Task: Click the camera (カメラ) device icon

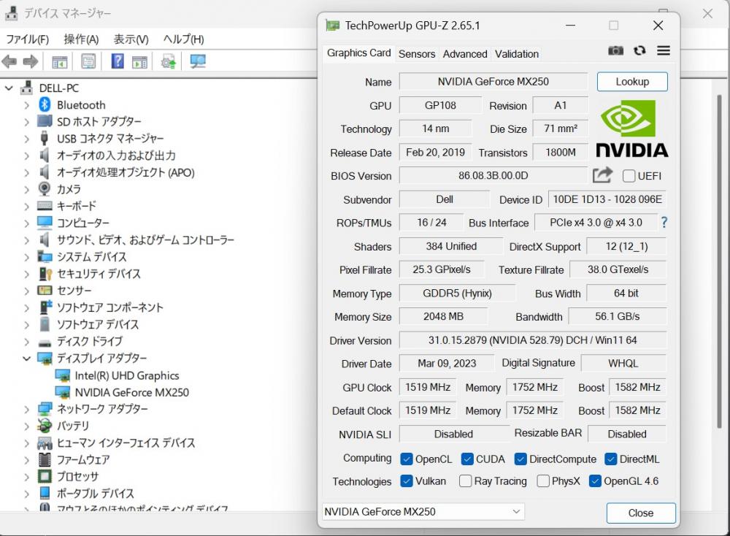Action: pos(45,188)
